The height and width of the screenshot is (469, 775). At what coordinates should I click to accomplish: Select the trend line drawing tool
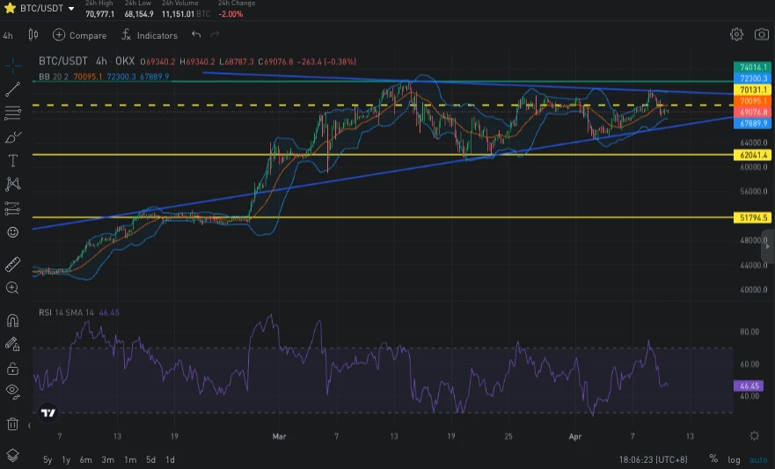(12, 89)
